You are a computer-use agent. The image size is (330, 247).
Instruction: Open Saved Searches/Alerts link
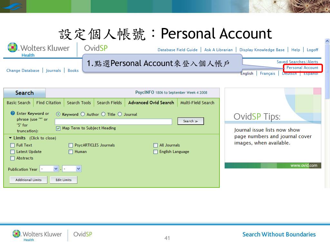pyautogui.click(x=297, y=62)
